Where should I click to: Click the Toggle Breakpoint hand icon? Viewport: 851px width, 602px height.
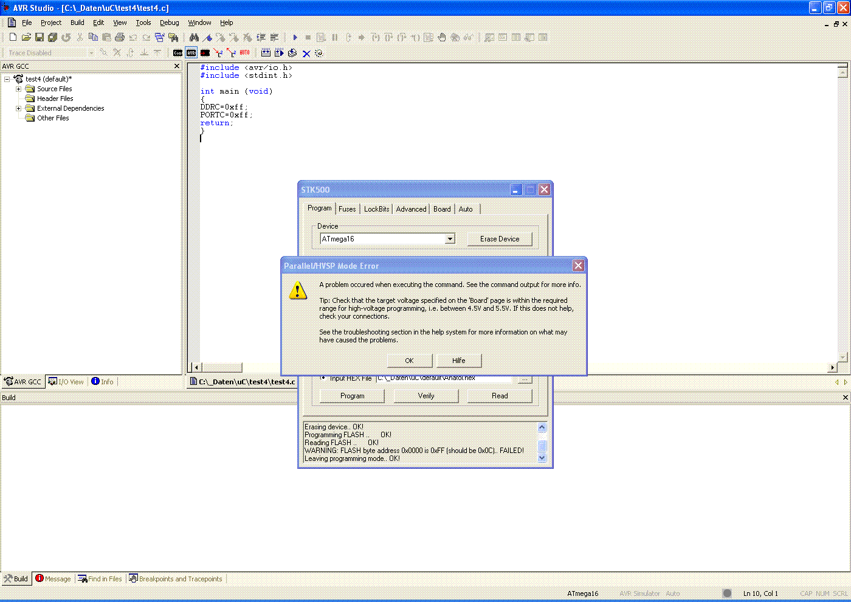pyautogui.click(x=442, y=38)
